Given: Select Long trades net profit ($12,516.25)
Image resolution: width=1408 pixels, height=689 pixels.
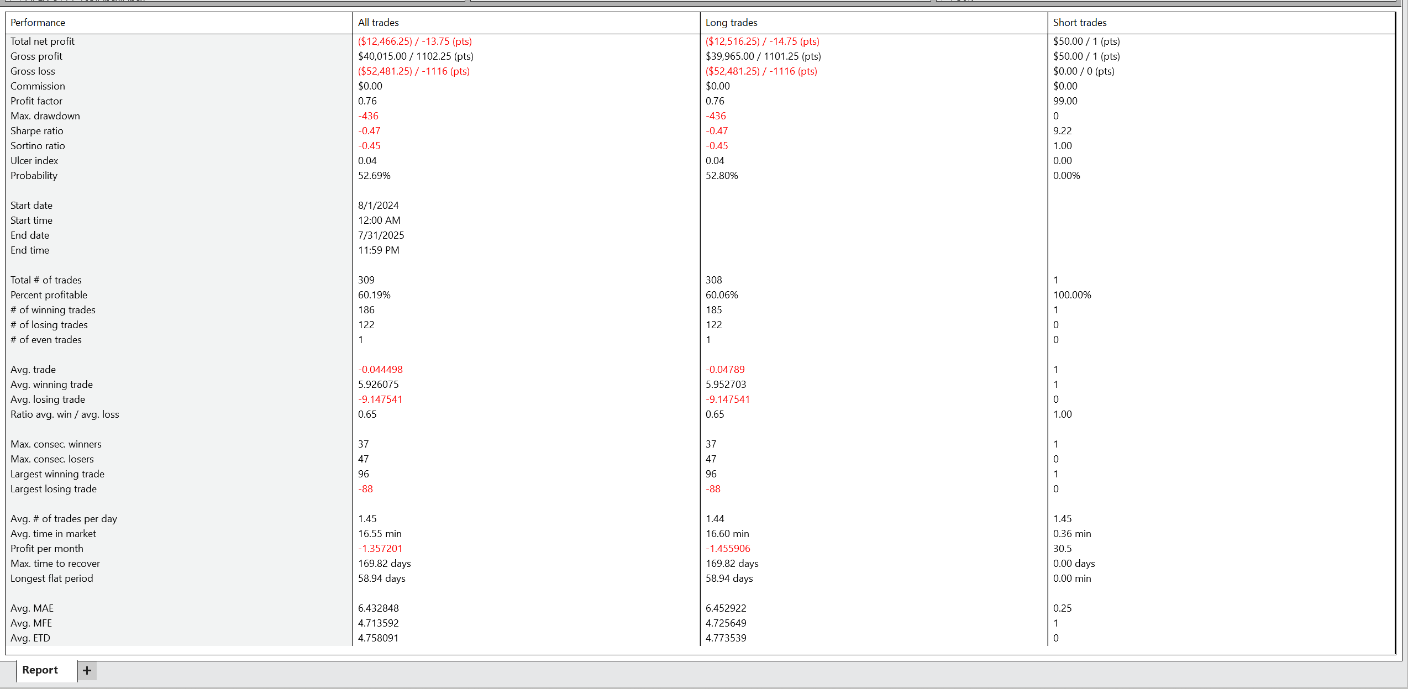Looking at the screenshot, I should tap(762, 41).
